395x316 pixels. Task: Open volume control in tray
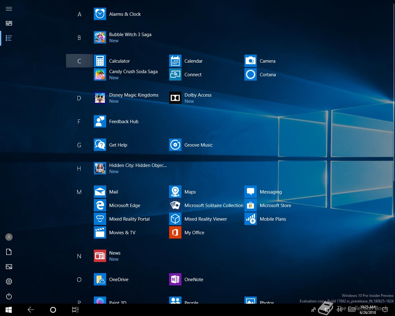point(339,310)
